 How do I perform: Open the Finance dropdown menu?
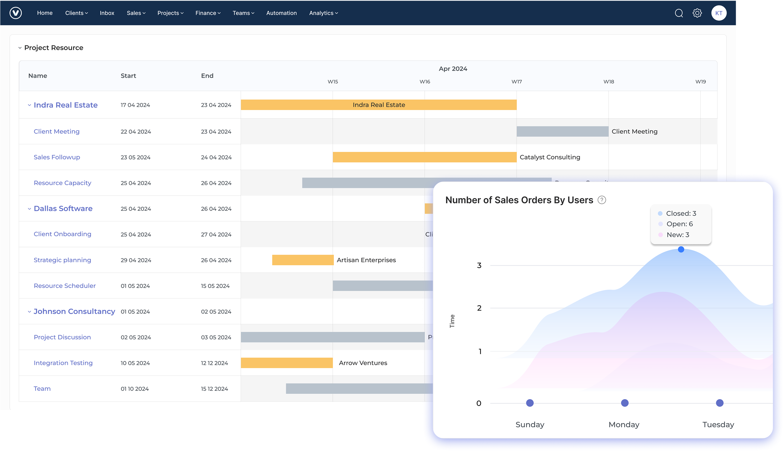(x=208, y=13)
